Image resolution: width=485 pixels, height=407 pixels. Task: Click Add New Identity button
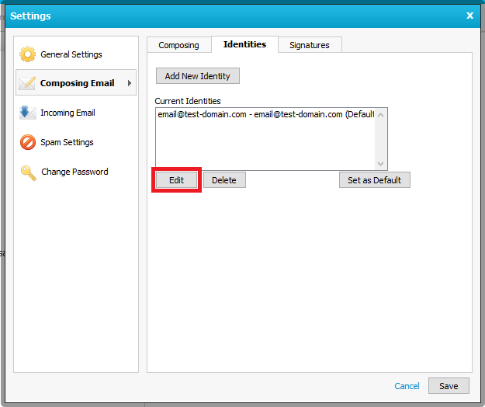point(198,76)
